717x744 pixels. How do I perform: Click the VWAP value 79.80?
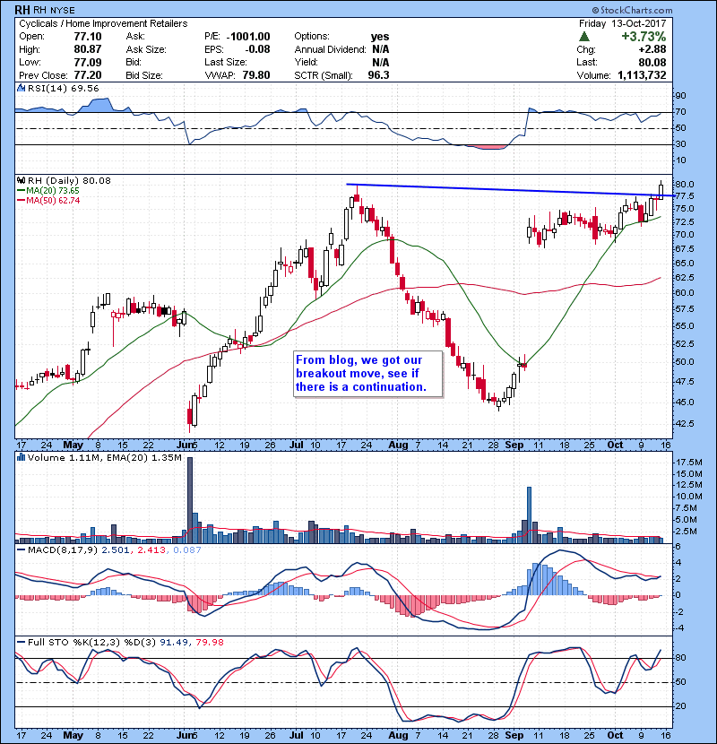tap(256, 75)
